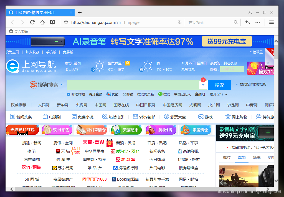Open the 热播电影 film category

click(113, 117)
